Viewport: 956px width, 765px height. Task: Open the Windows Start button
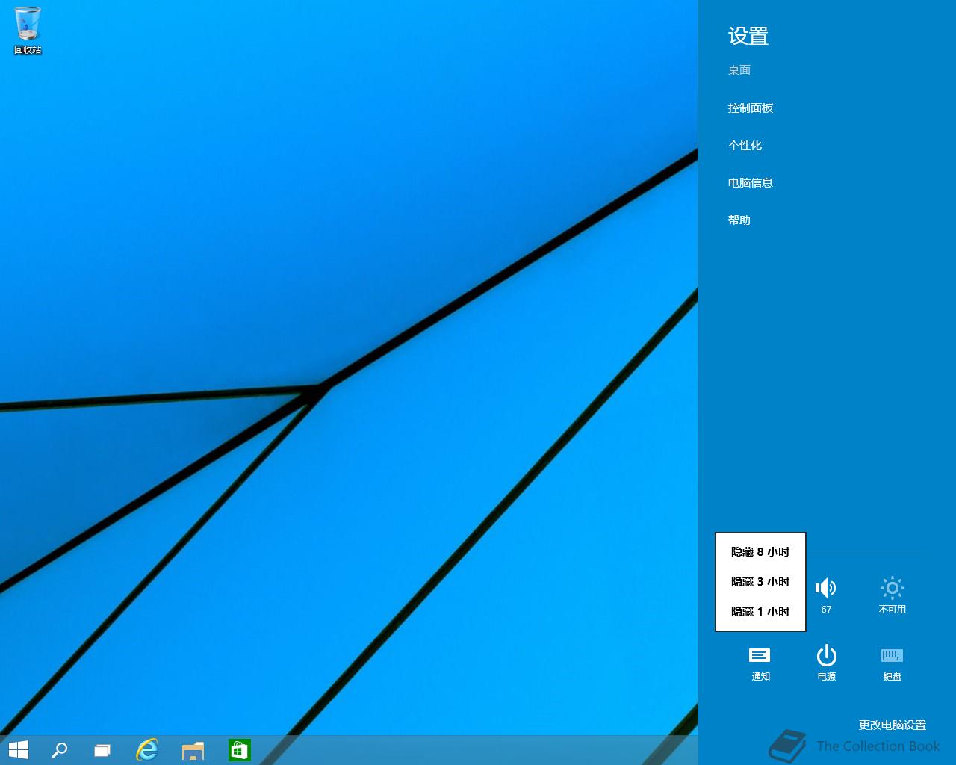[19, 750]
